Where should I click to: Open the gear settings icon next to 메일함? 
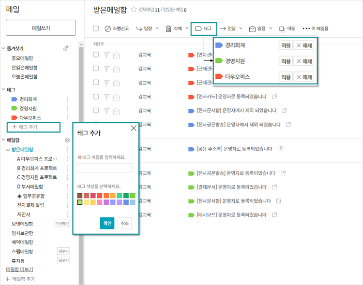pyautogui.click(x=67, y=140)
